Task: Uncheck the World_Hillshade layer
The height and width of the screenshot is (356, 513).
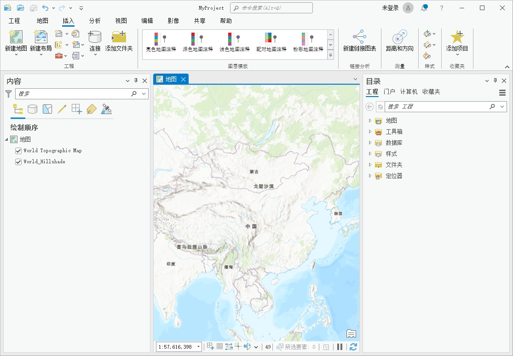Action: 18,161
